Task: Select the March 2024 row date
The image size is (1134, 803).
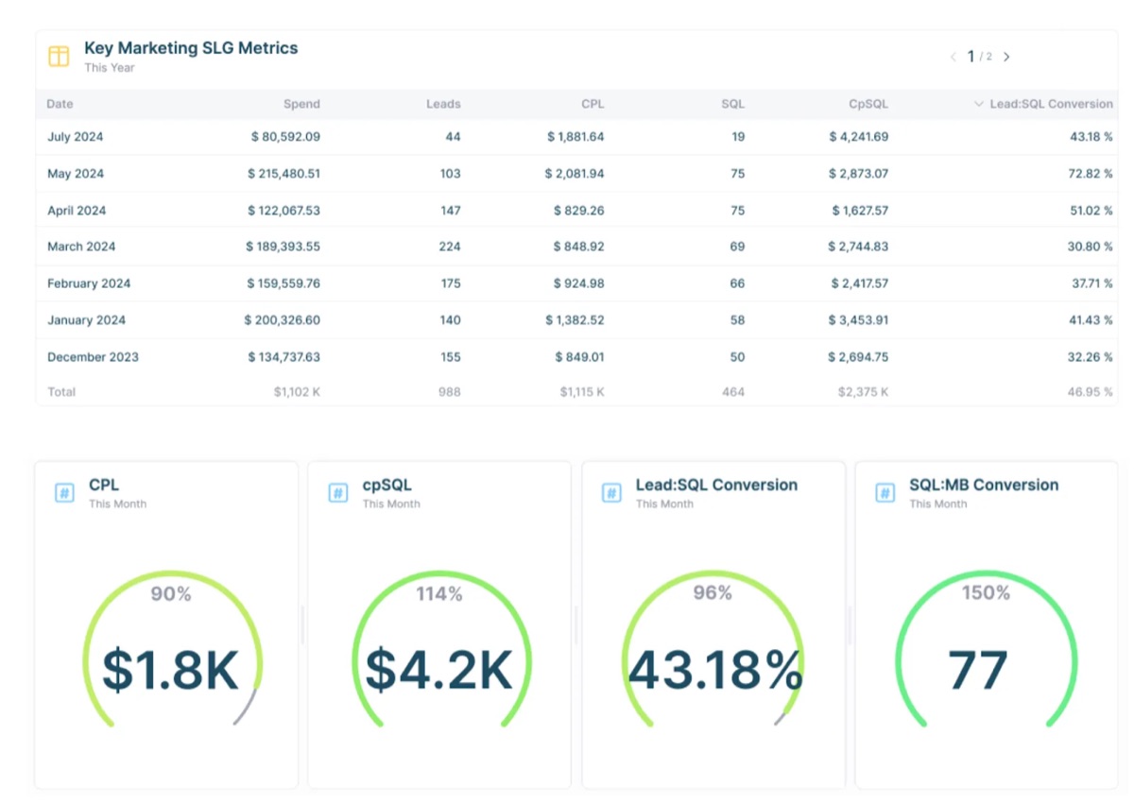Action: [x=81, y=247]
